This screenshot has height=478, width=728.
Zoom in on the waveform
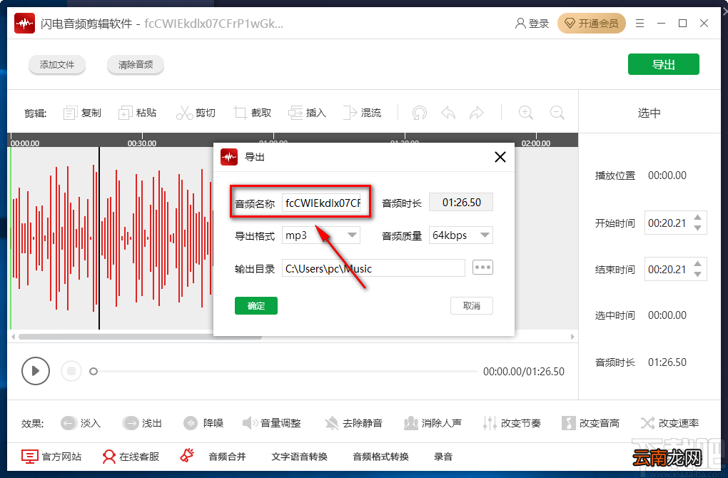coord(525,113)
